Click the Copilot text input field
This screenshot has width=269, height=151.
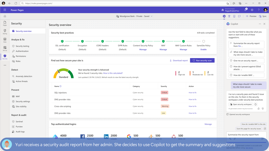[x=246, y=137]
